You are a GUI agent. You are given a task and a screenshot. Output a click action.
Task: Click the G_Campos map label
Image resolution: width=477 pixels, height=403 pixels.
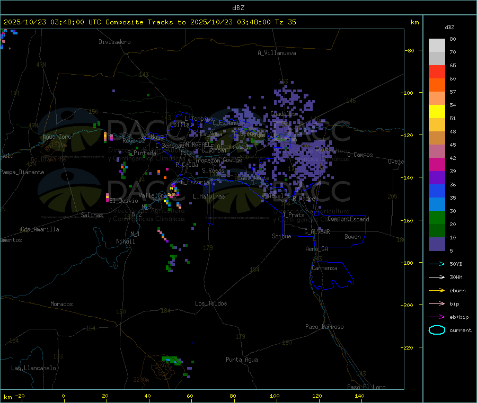point(360,155)
